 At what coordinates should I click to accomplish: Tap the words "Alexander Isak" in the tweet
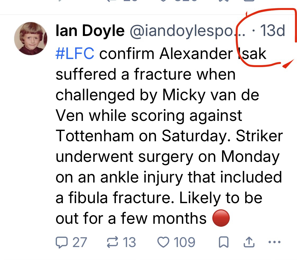click(x=213, y=54)
